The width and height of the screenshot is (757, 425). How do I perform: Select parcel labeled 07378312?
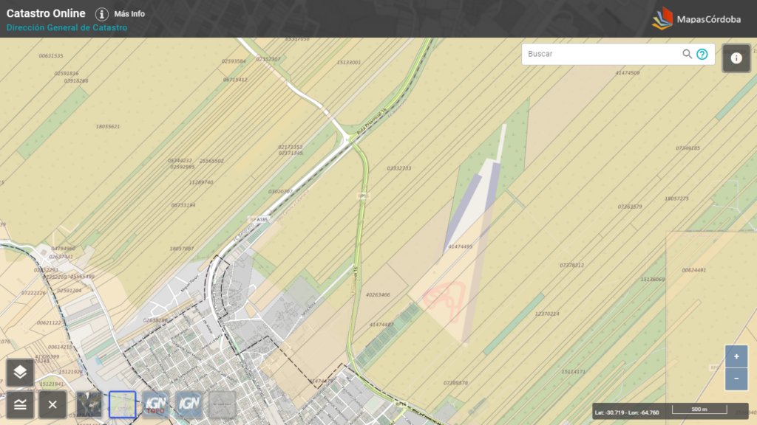(572, 266)
